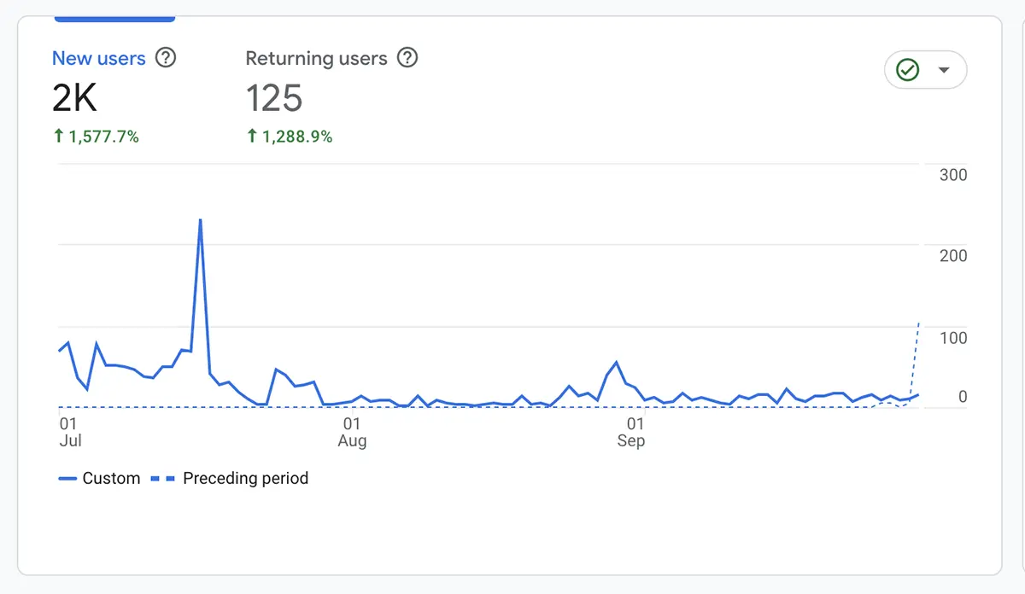The width and height of the screenshot is (1025, 594).
Task: Click the 125 returning users value
Action: coord(272,96)
